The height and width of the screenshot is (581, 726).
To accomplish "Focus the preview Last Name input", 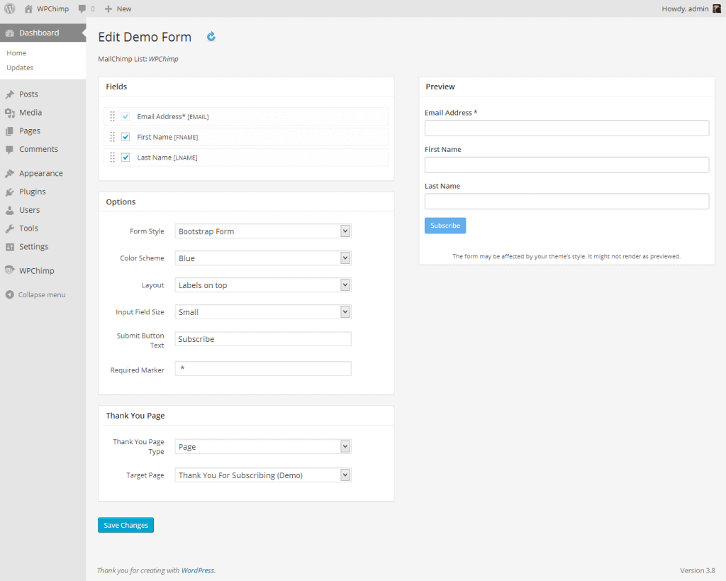I will coord(566,201).
